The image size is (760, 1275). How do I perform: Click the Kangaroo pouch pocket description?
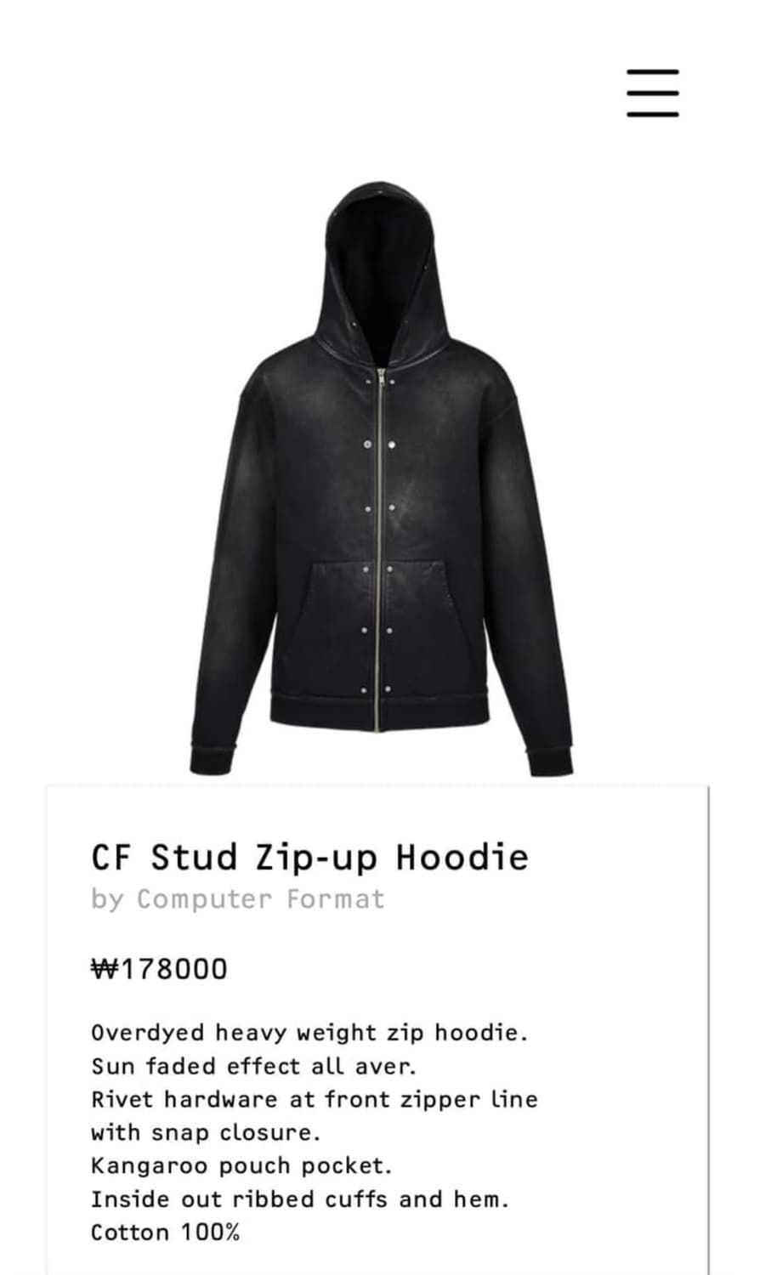241,1165
